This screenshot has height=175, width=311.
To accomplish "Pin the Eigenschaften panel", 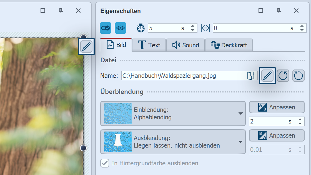I will click(x=279, y=11).
